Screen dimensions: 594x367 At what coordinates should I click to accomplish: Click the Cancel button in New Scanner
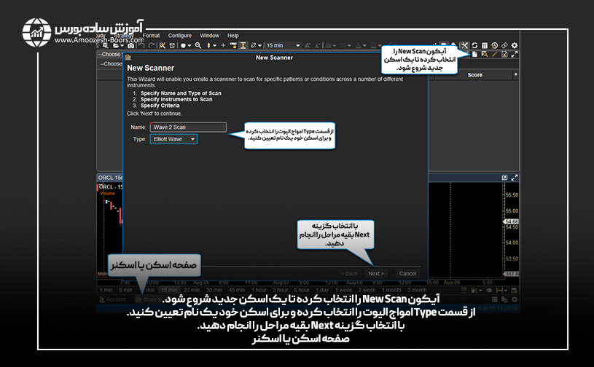tap(407, 274)
